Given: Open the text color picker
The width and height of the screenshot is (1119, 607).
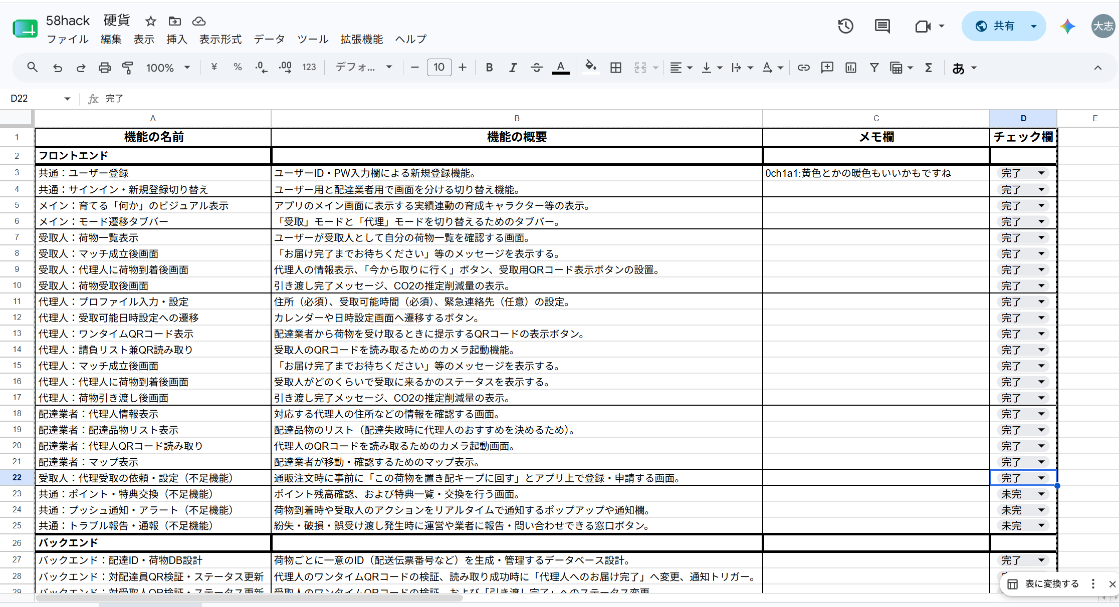Looking at the screenshot, I should click(x=560, y=67).
